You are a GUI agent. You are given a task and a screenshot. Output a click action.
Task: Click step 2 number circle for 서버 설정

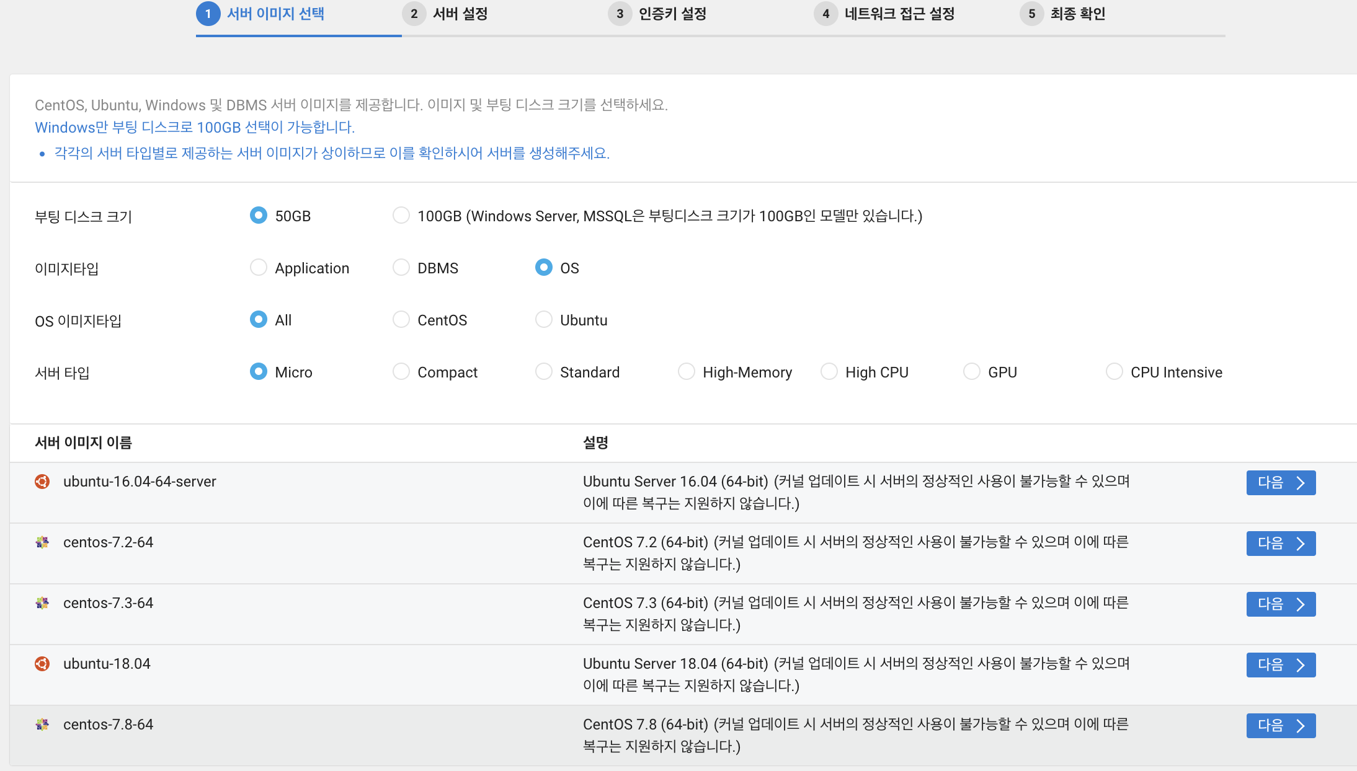tap(414, 14)
